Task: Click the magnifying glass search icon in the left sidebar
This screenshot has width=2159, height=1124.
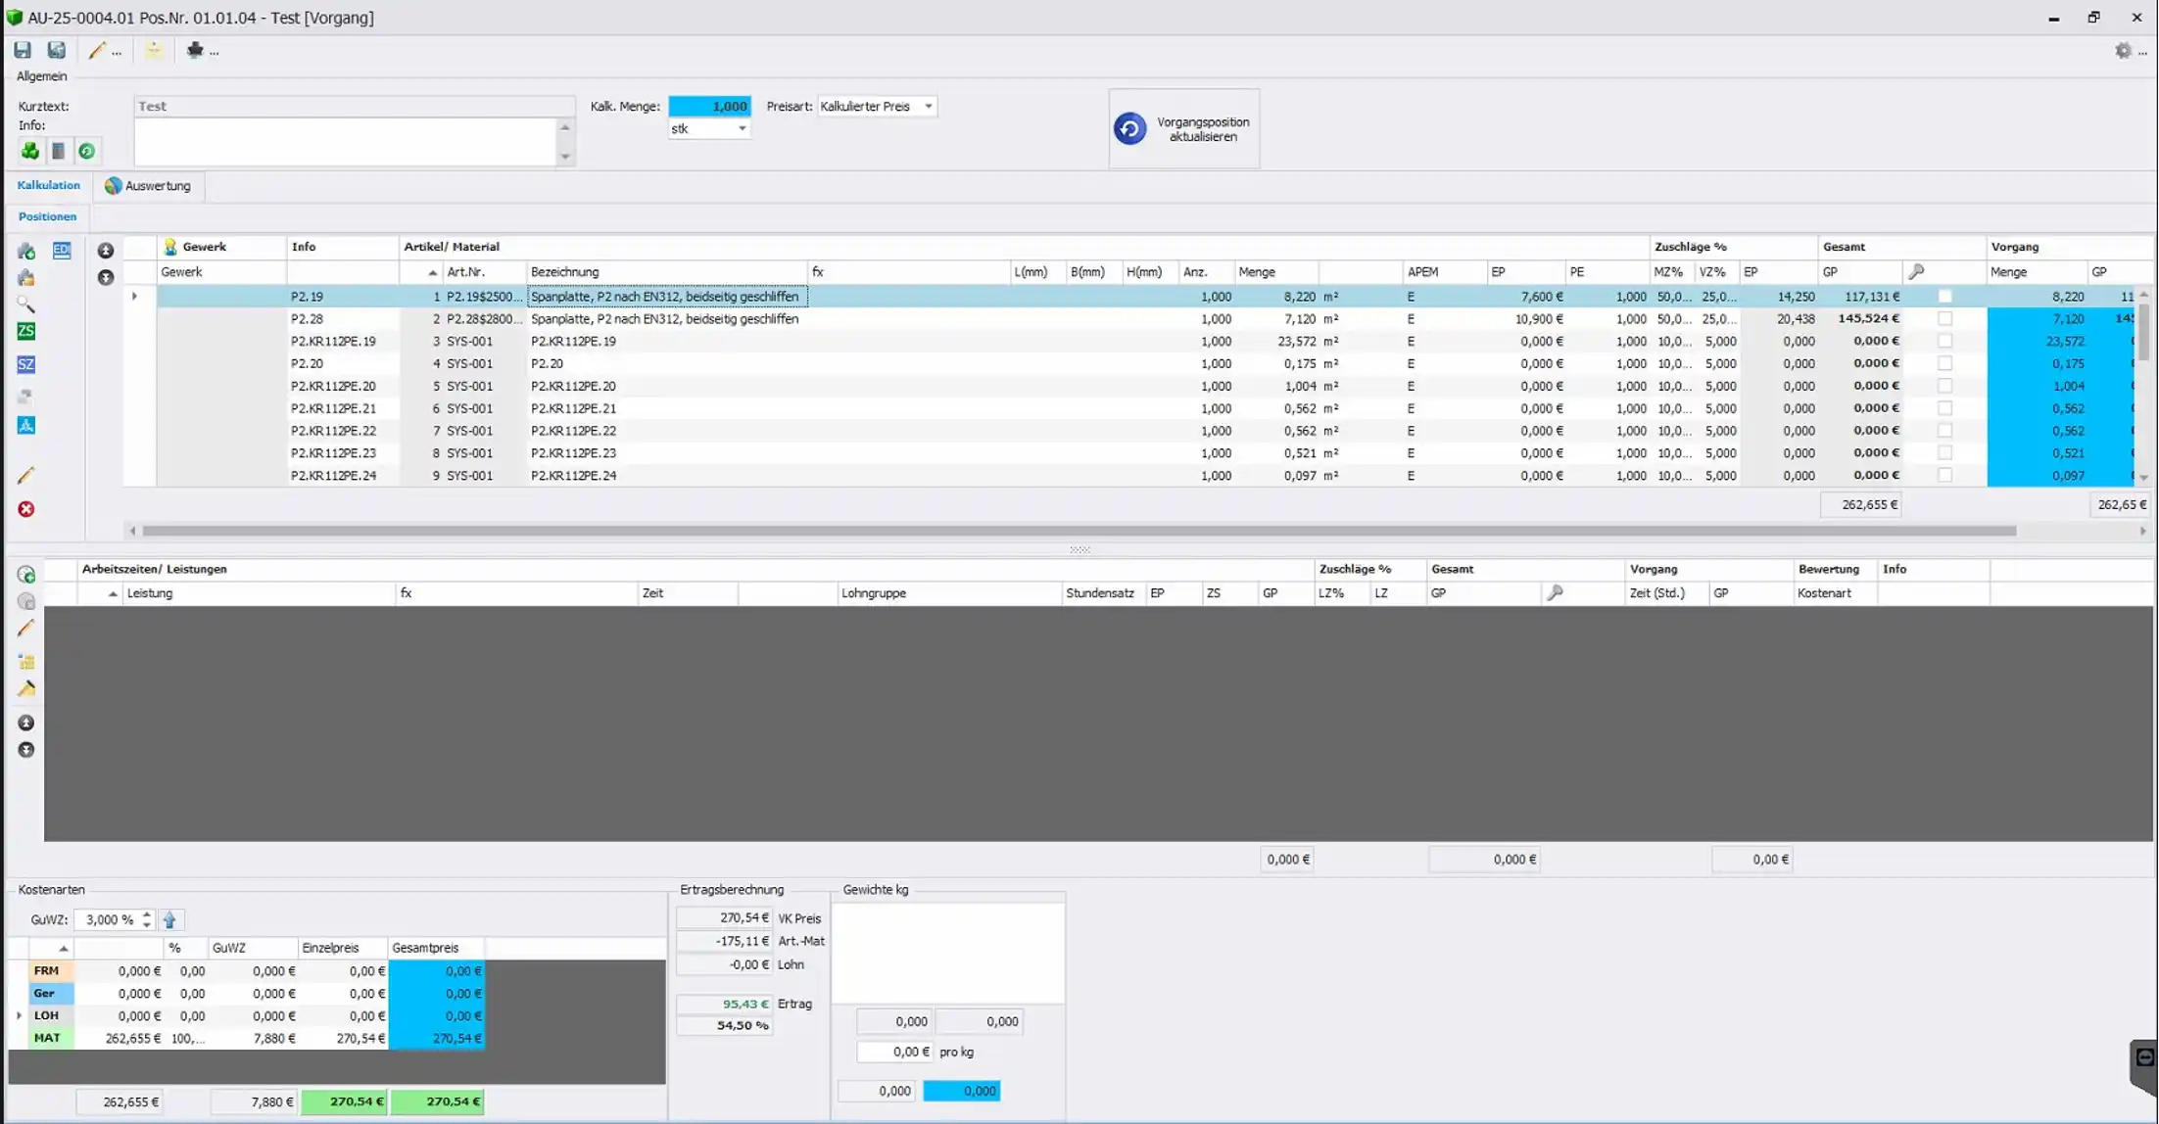Action: coord(26,304)
